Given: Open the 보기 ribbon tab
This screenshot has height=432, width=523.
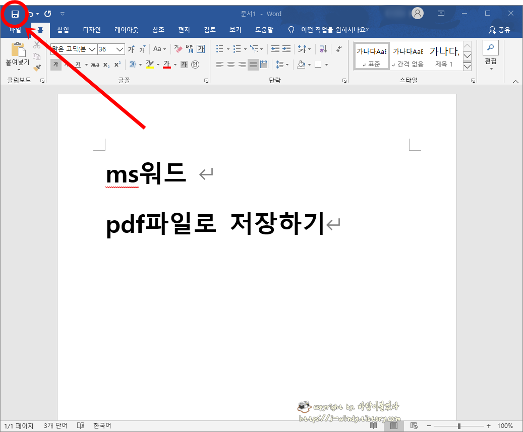Looking at the screenshot, I should [x=235, y=30].
